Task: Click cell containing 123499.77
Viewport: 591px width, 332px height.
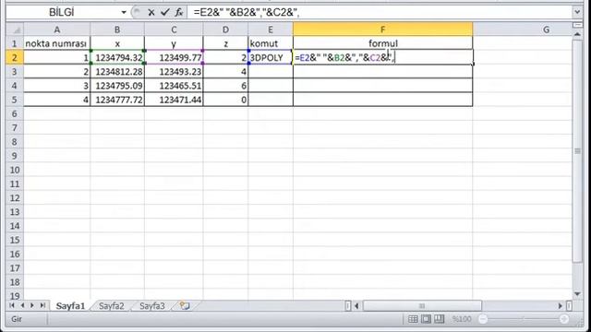Action: pyautogui.click(x=174, y=57)
